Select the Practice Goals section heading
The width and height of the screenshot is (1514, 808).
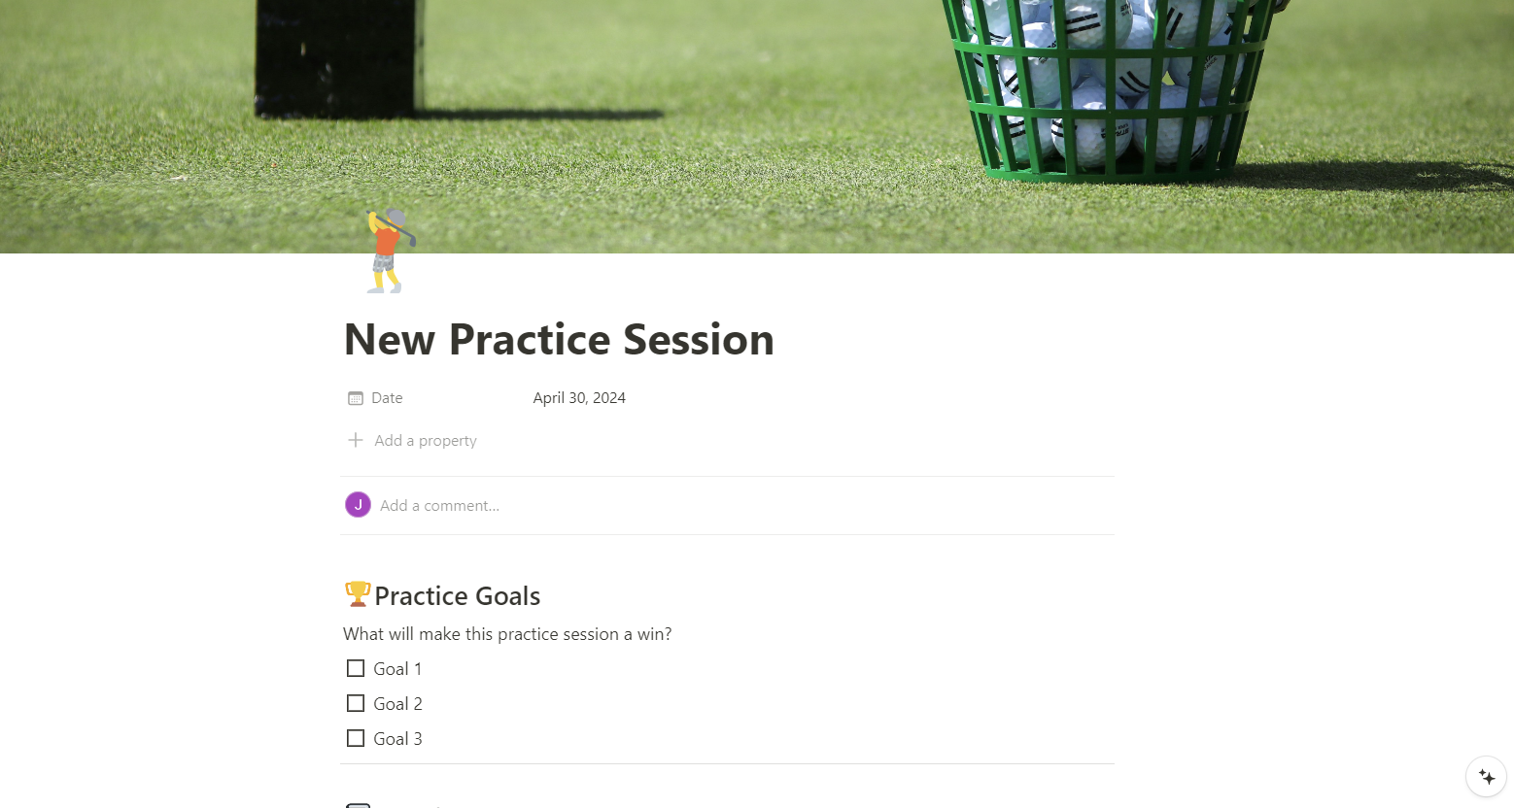[458, 595]
